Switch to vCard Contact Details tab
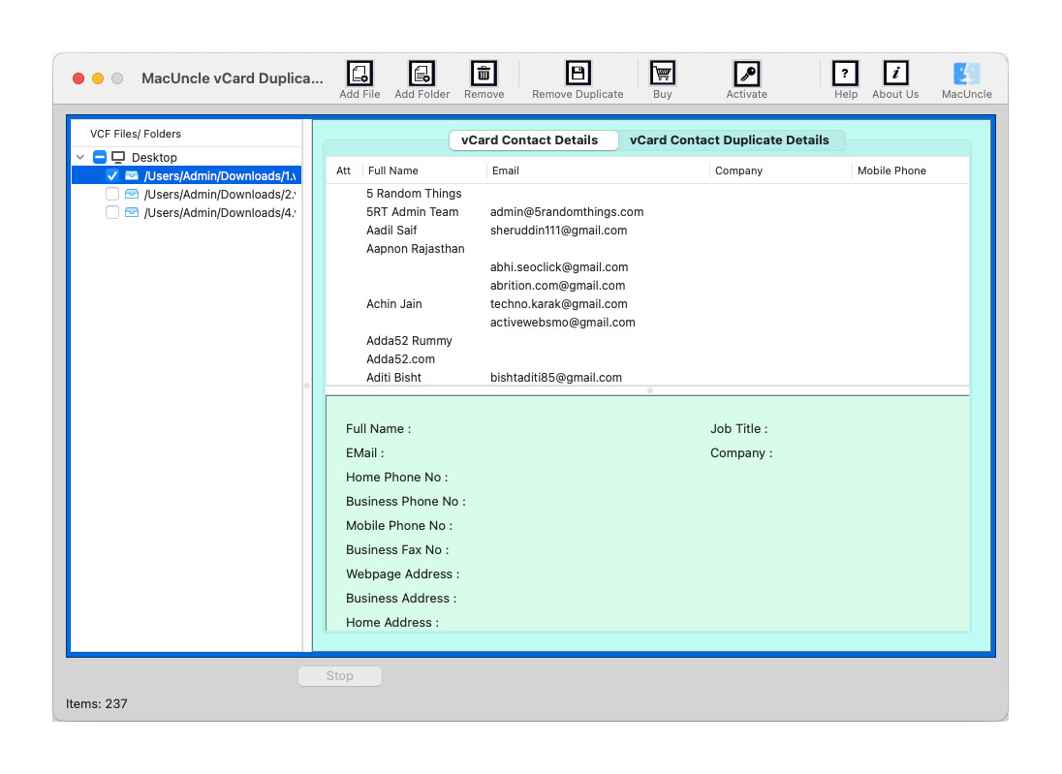This screenshot has width=1062, height=774. click(533, 140)
